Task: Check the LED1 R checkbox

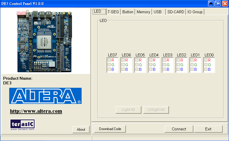Action: 192,60
